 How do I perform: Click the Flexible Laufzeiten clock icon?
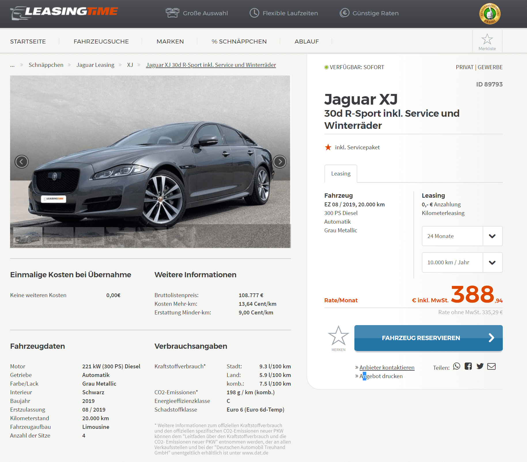tap(254, 13)
